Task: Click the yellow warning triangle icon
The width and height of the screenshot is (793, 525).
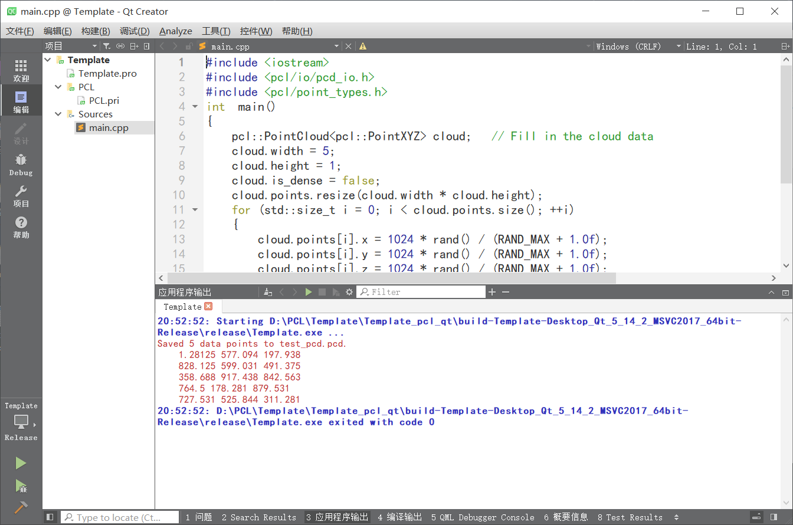Action: point(363,46)
